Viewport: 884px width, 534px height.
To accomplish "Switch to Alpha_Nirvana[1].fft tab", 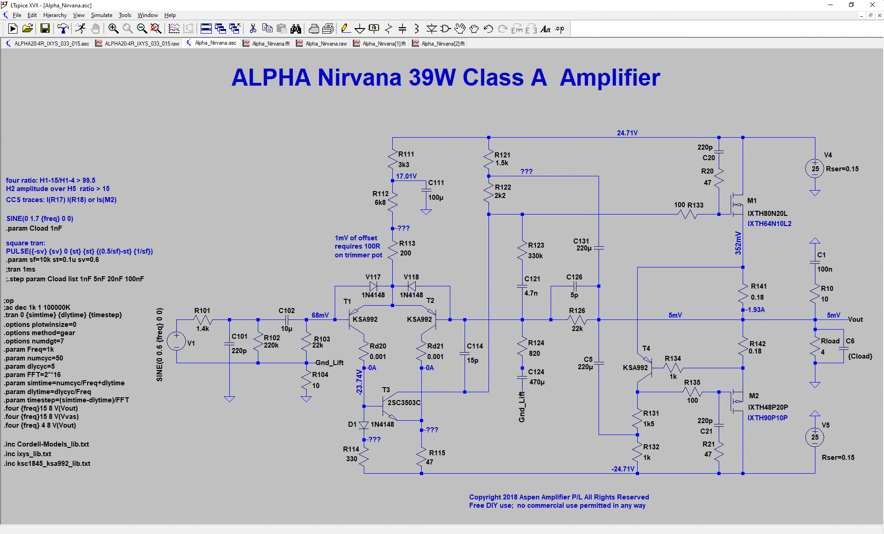I will pyautogui.click(x=380, y=43).
